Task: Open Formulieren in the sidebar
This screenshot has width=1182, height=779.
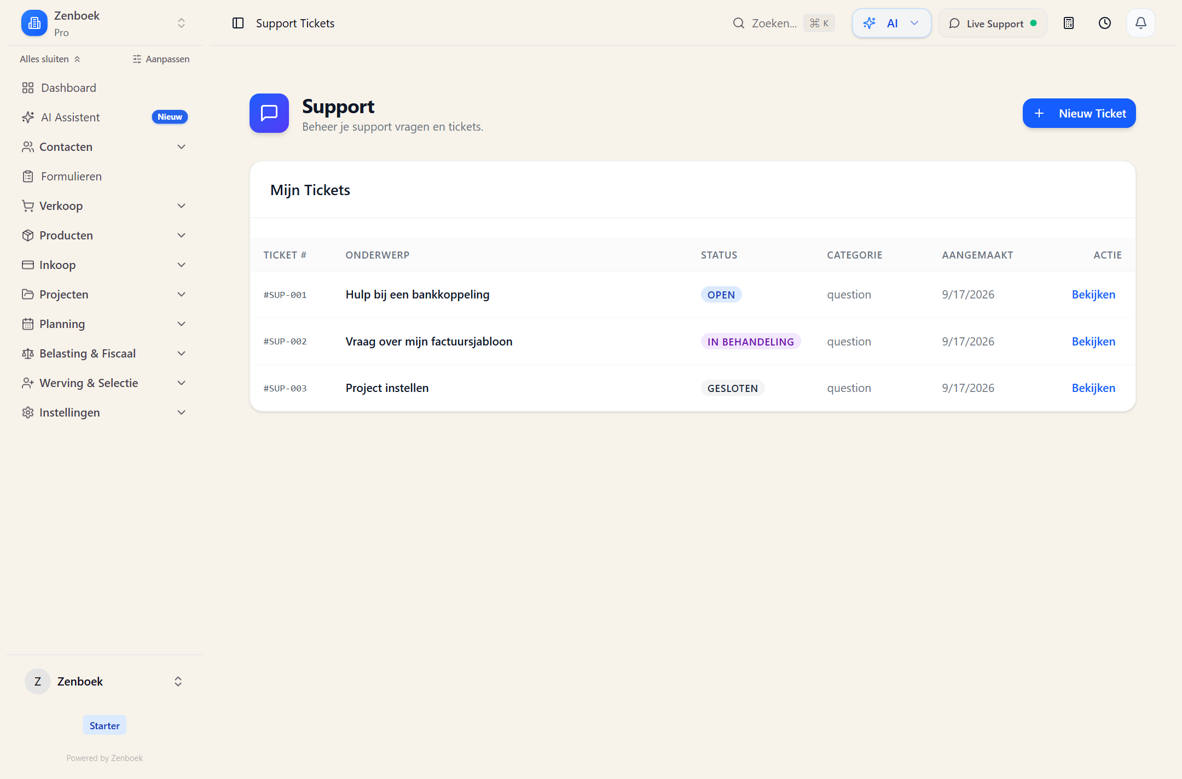Action: tap(104, 177)
